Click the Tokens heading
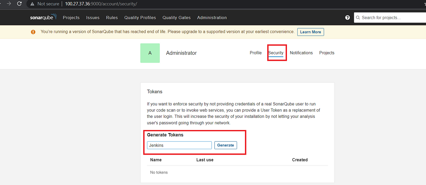 pyautogui.click(x=155, y=91)
